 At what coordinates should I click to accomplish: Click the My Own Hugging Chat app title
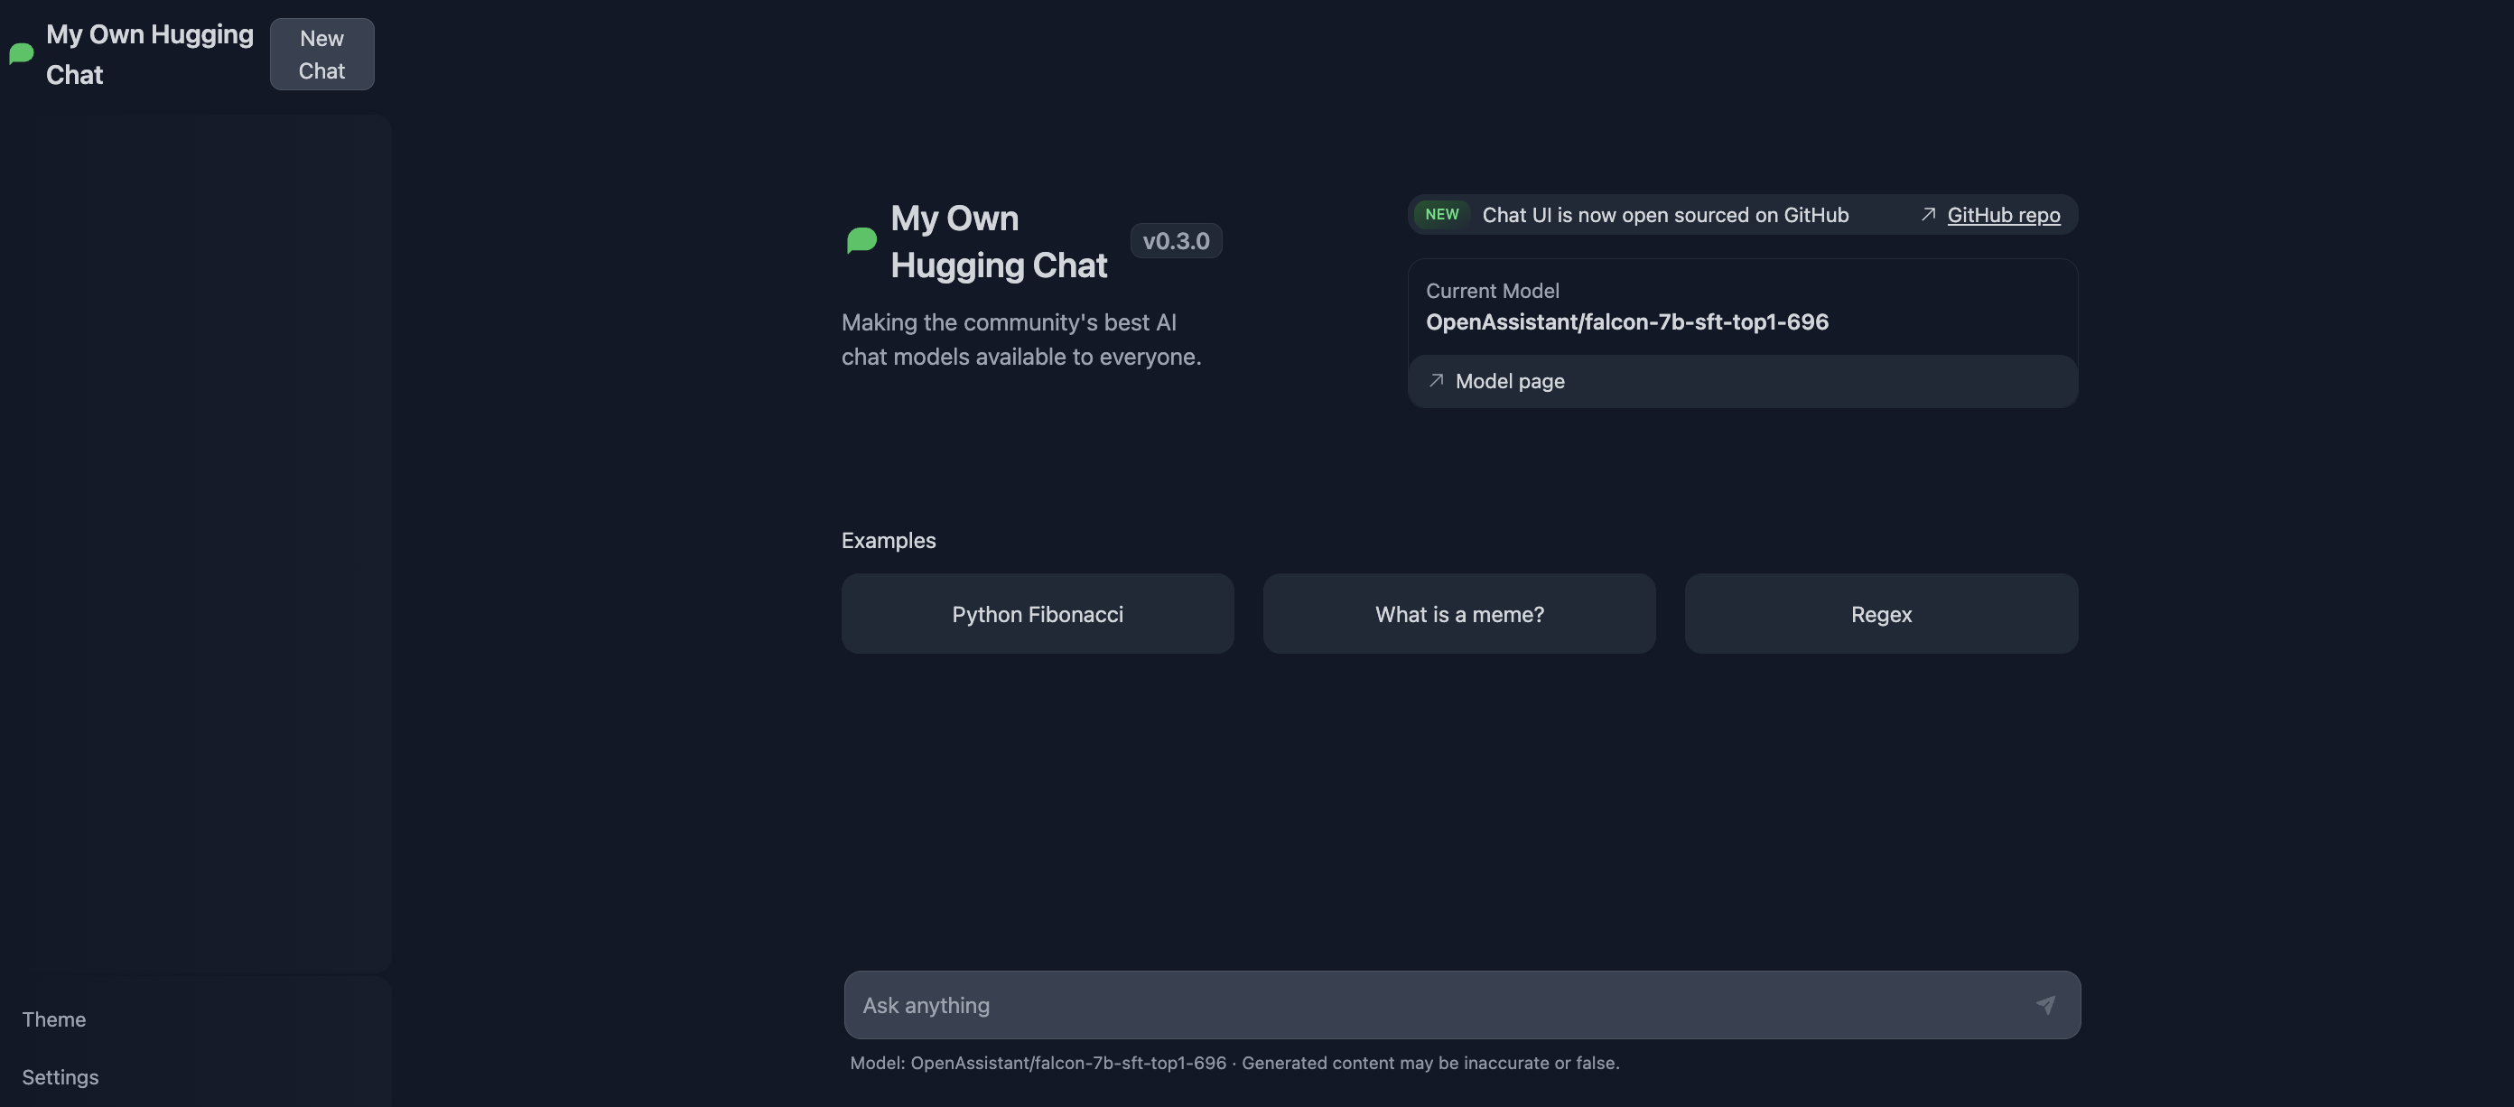click(148, 53)
